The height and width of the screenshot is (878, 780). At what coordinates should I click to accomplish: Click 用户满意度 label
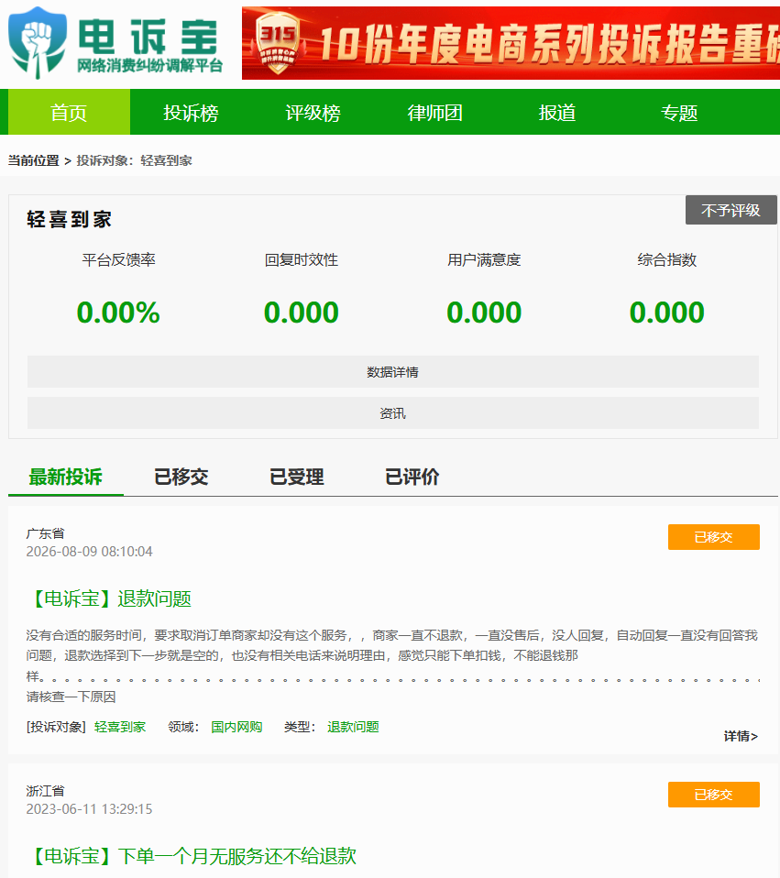pyautogui.click(x=484, y=259)
